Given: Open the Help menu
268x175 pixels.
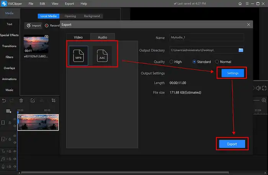Looking at the screenshot, I should click(84, 3).
